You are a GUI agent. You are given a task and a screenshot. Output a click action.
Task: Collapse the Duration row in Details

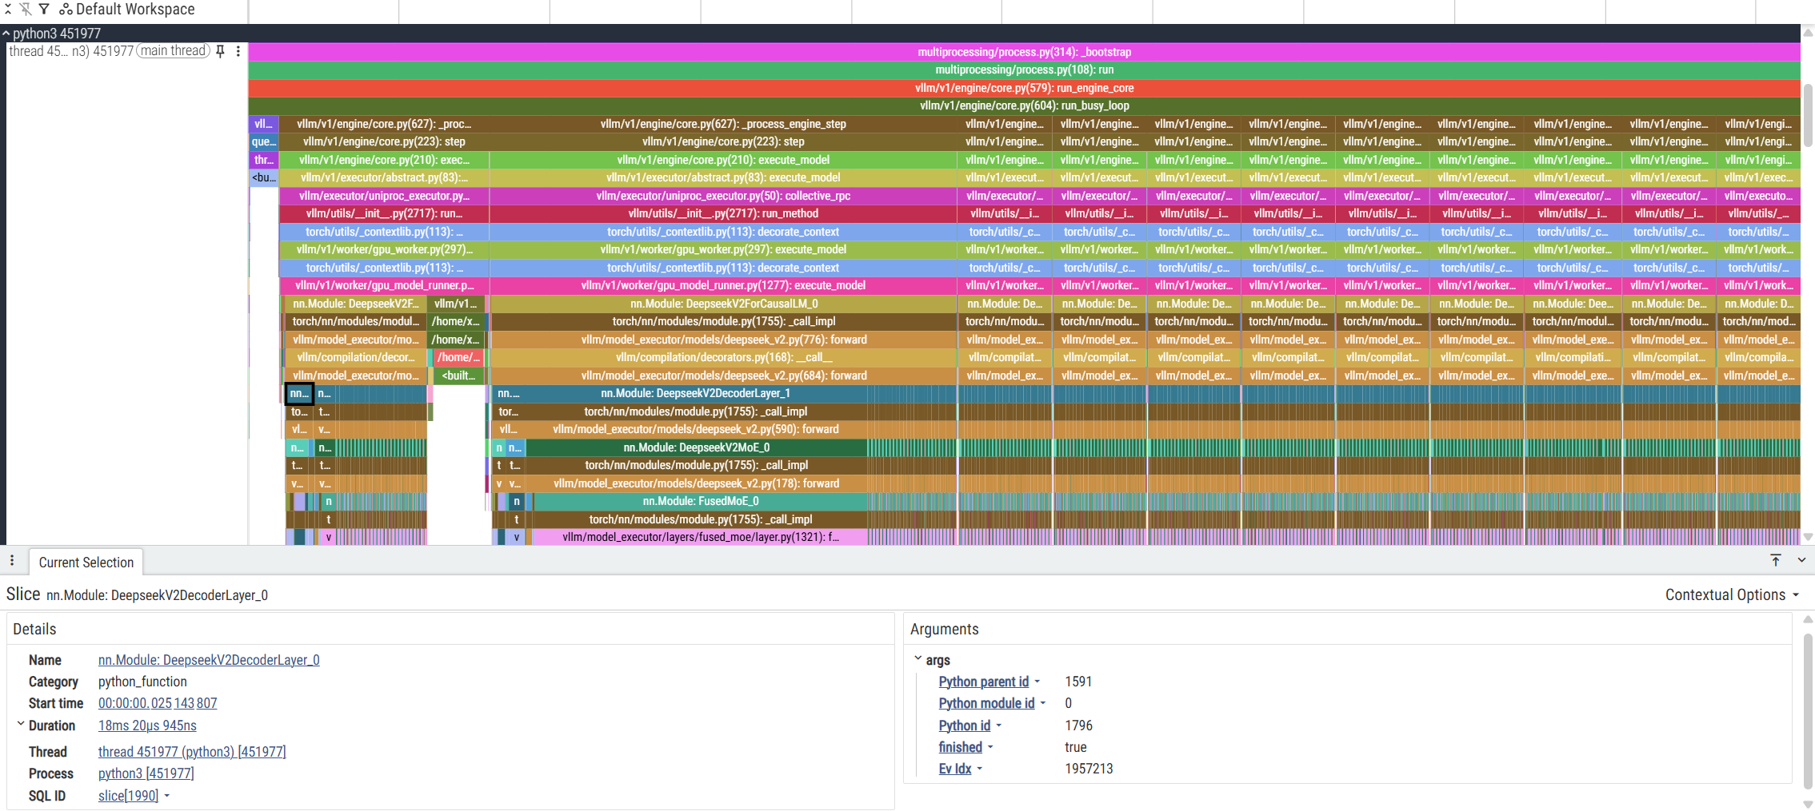pyautogui.click(x=21, y=724)
